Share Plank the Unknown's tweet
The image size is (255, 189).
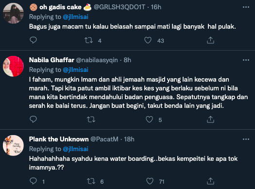[x=210, y=181]
